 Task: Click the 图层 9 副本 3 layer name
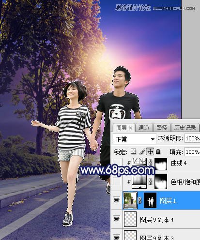[x=157, y=238]
